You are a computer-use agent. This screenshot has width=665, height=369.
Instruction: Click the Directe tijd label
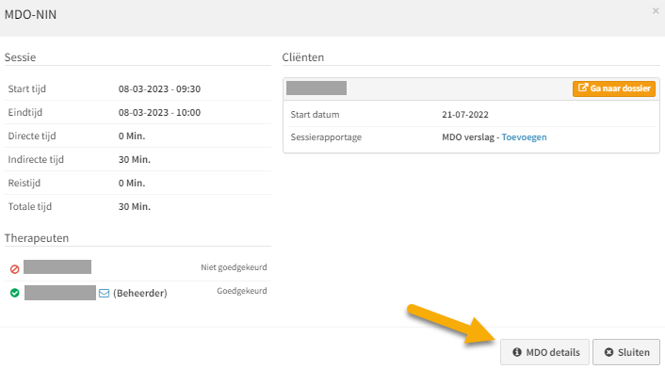(x=32, y=136)
